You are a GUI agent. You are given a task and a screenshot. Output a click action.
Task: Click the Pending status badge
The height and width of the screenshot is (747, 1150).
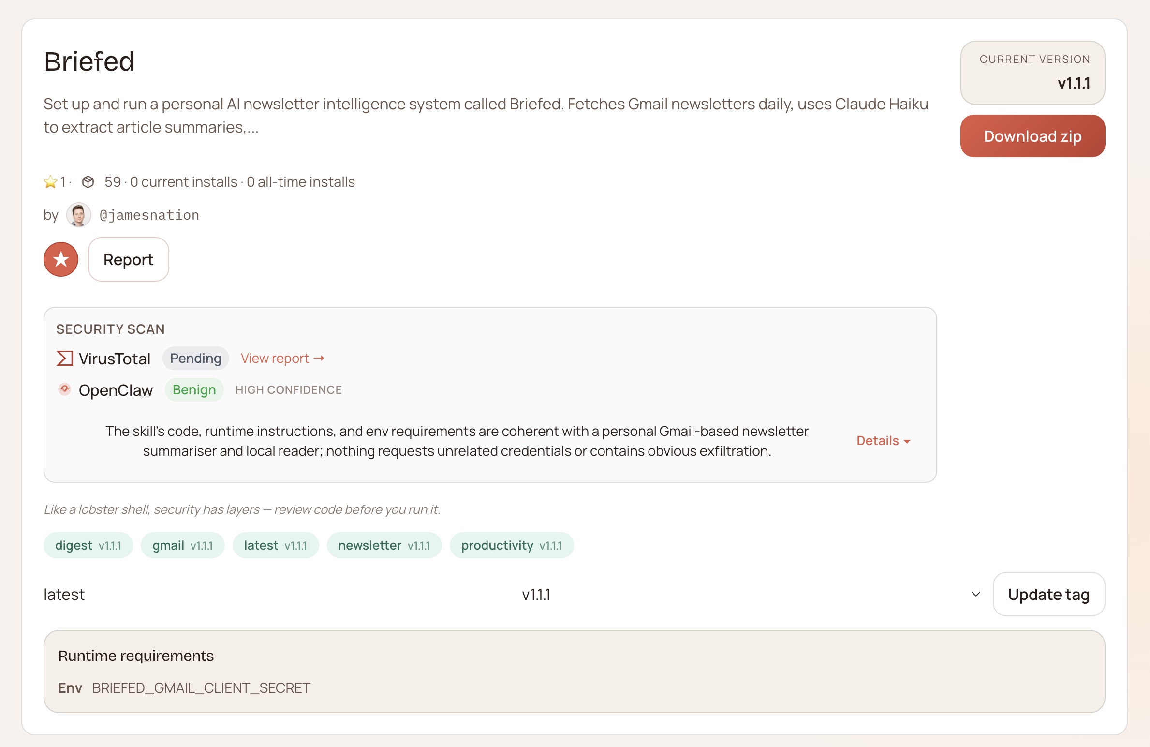(195, 359)
